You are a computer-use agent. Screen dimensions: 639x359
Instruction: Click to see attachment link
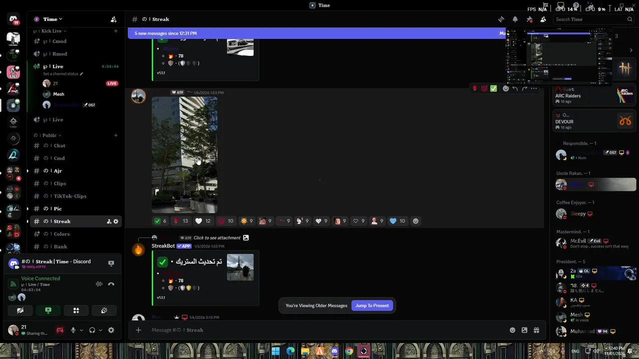pyautogui.click(x=217, y=238)
